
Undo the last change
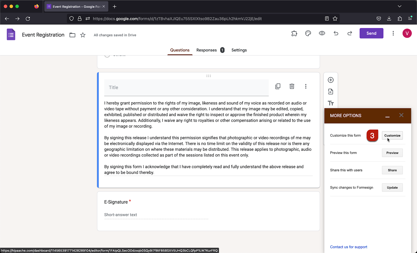click(x=336, y=33)
